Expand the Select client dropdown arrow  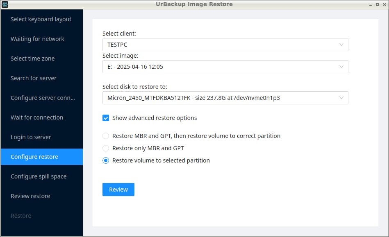(x=341, y=45)
